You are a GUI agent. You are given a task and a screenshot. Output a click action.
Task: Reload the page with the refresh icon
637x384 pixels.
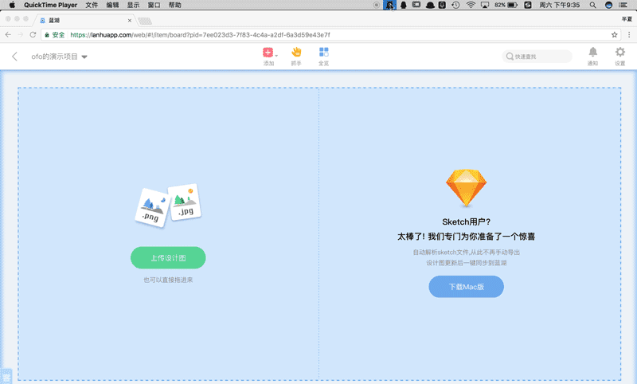pyautogui.click(x=33, y=35)
